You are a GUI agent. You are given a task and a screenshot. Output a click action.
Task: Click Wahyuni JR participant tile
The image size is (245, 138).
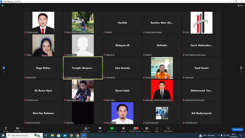click(122, 45)
